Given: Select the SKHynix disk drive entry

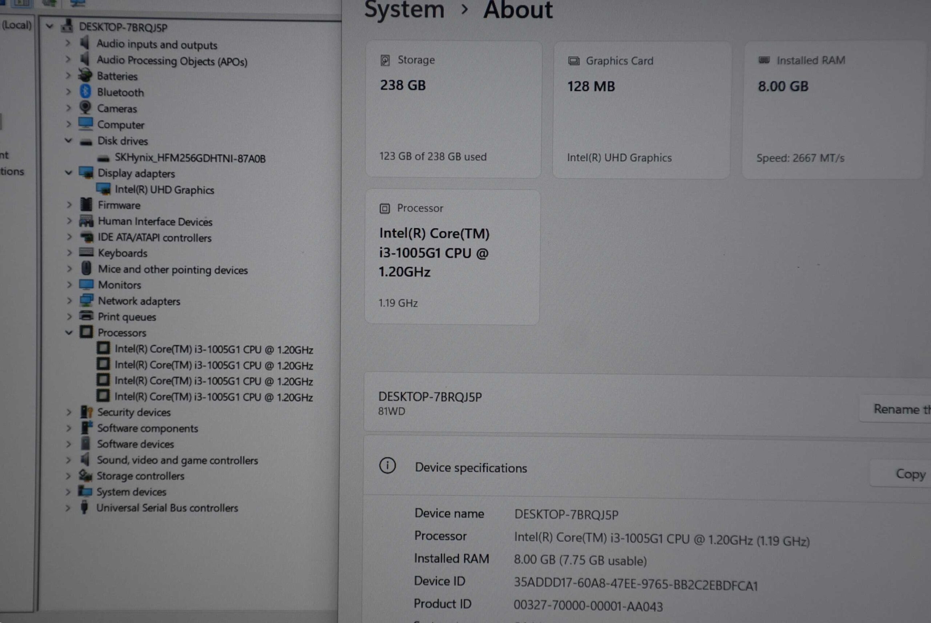Looking at the screenshot, I should click(190, 158).
